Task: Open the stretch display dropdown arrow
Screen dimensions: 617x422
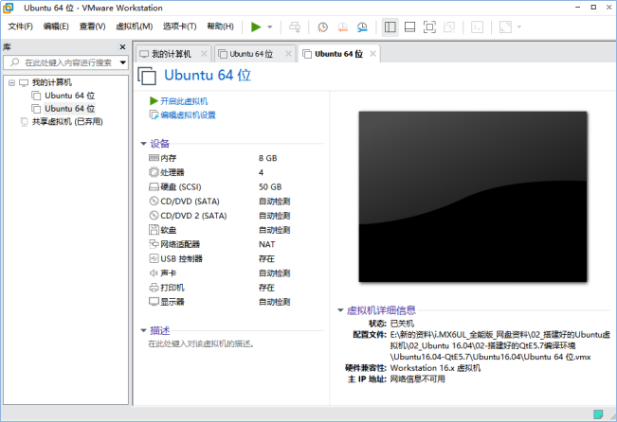Action: (519, 26)
